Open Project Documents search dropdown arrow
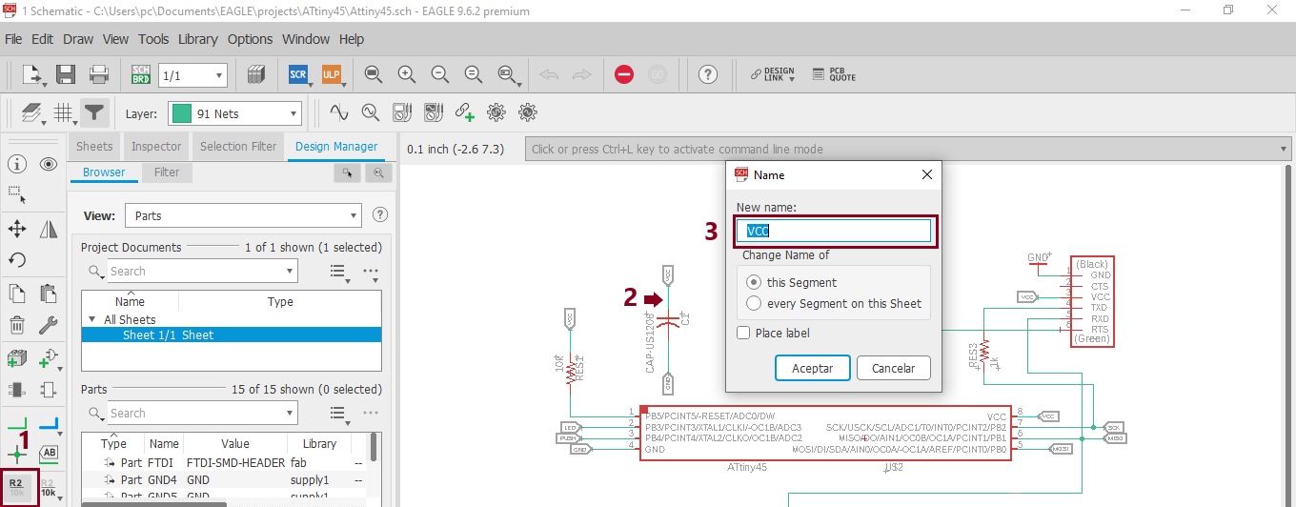 click(x=291, y=271)
